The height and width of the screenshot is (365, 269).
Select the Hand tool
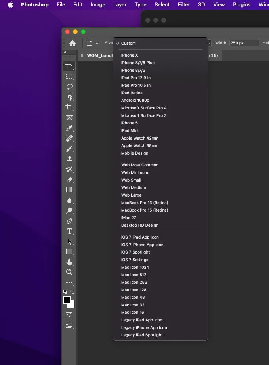click(69, 262)
